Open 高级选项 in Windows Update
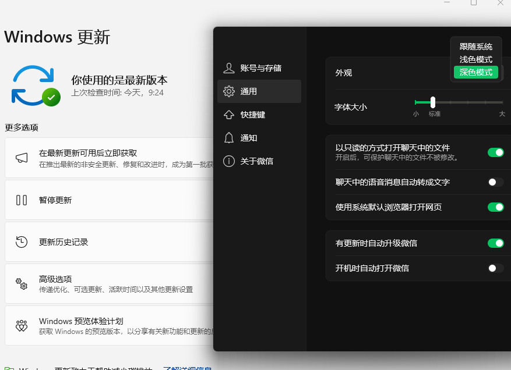The width and height of the screenshot is (511, 370). (x=109, y=284)
